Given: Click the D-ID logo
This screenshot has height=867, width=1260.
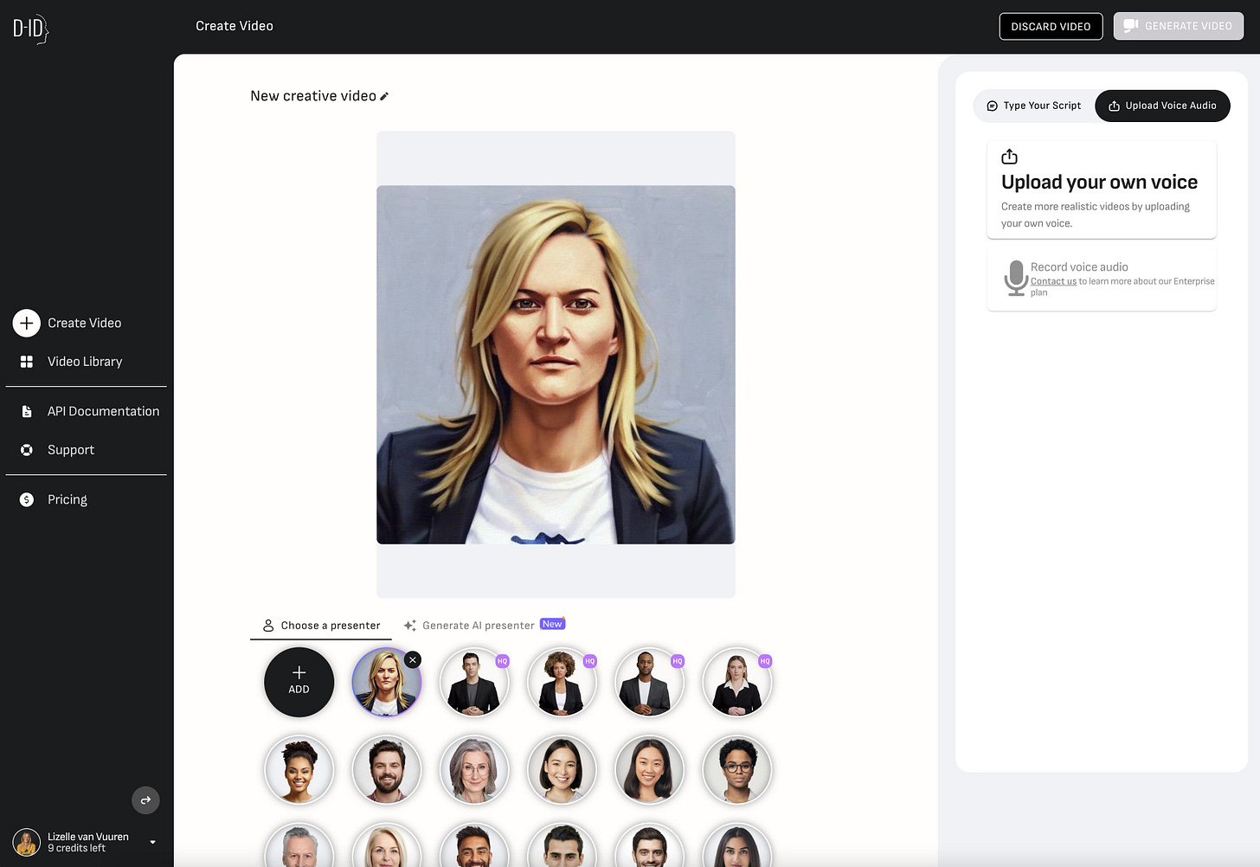Looking at the screenshot, I should point(30,29).
